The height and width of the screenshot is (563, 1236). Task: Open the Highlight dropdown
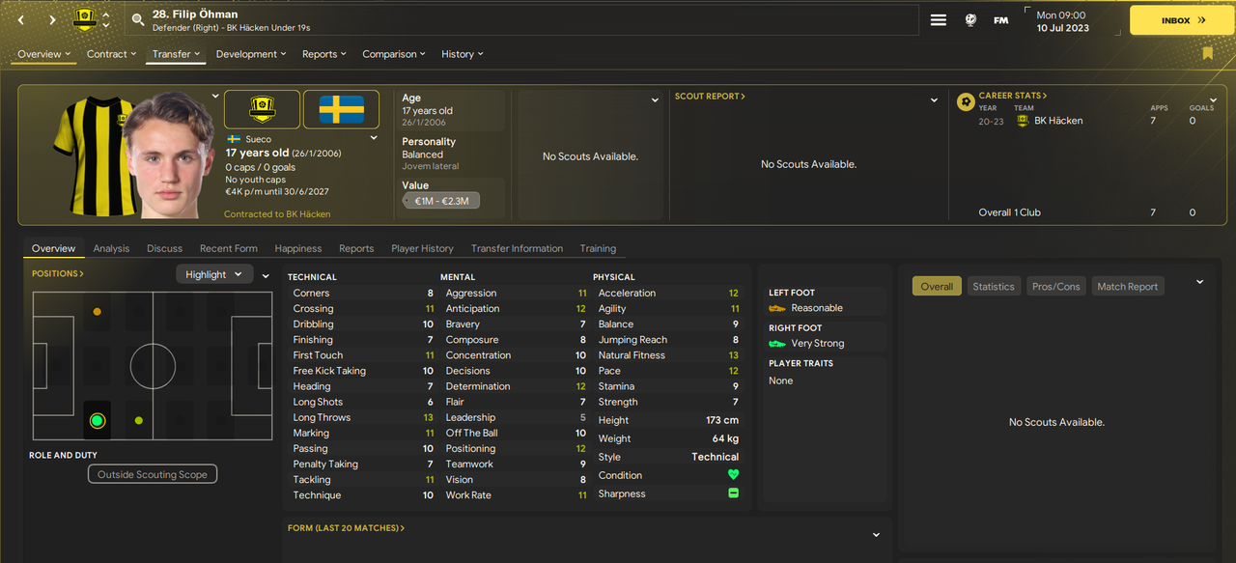pyautogui.click(x=214, y=274)
